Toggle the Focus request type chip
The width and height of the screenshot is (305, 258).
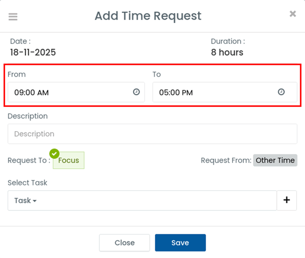tap(69, 161)
